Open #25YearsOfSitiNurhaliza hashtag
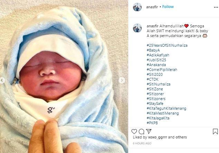 (167, 45)
